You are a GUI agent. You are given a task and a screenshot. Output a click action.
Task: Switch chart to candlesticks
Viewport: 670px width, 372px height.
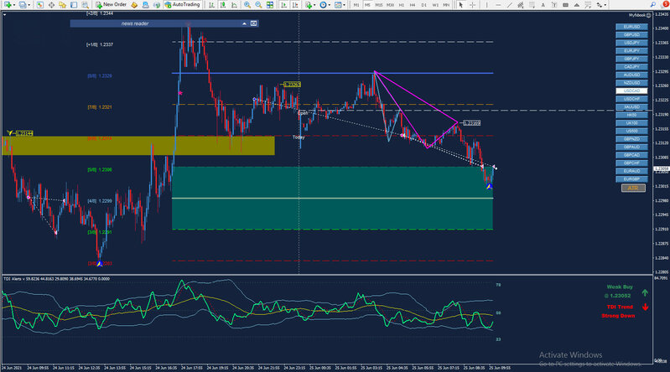[x=222, y=5]
